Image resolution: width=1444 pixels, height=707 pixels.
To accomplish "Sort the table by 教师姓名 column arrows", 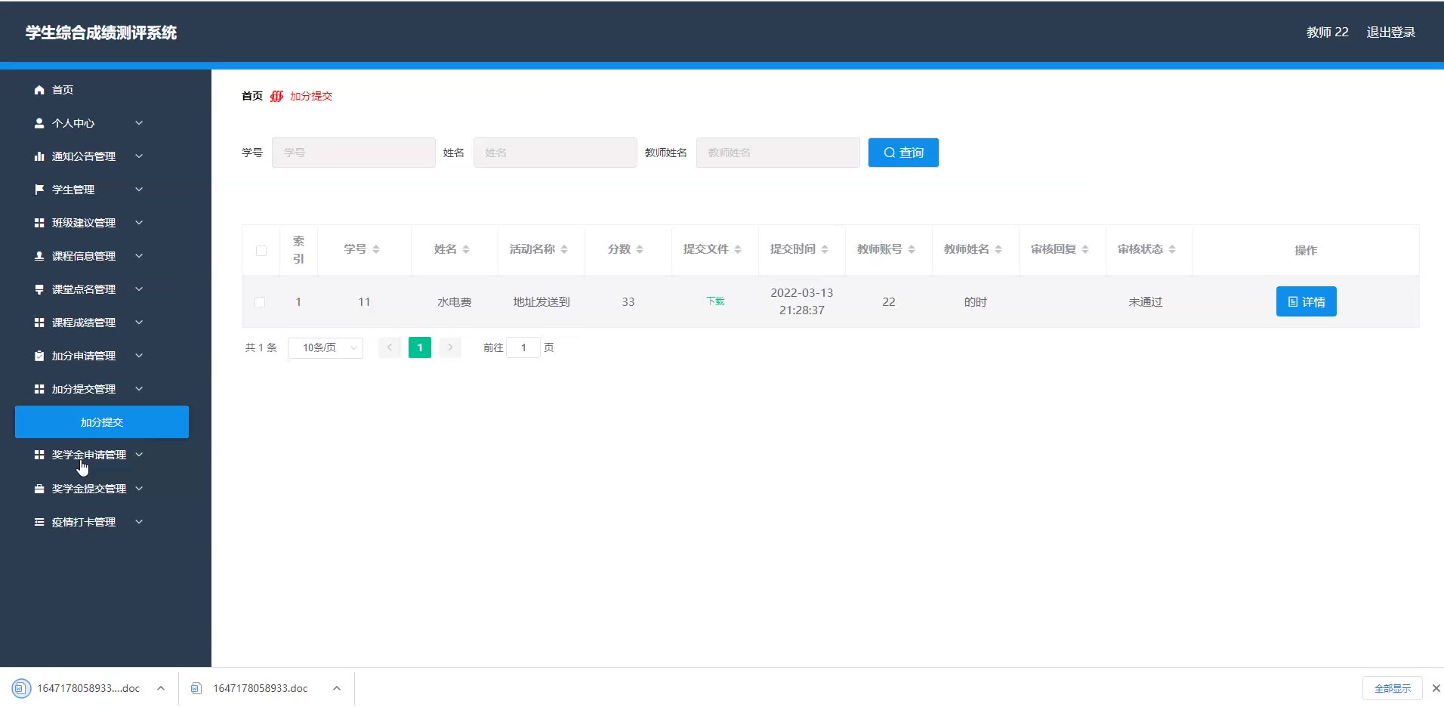I will pyautogui.click(x=998, y=249).
